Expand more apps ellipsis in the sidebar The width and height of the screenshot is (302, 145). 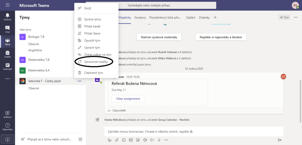pyautogui.click(x=7, y=79)
